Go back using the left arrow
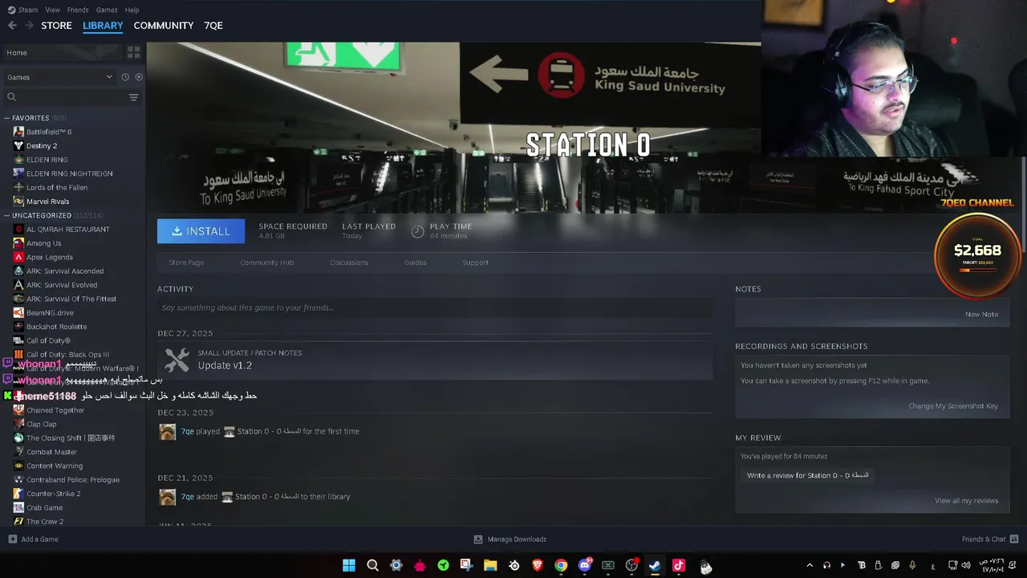 pos(12,26)
